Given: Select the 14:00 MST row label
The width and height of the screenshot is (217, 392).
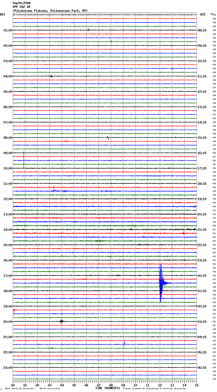Looking at the screenshot, I should coord(8,230).
